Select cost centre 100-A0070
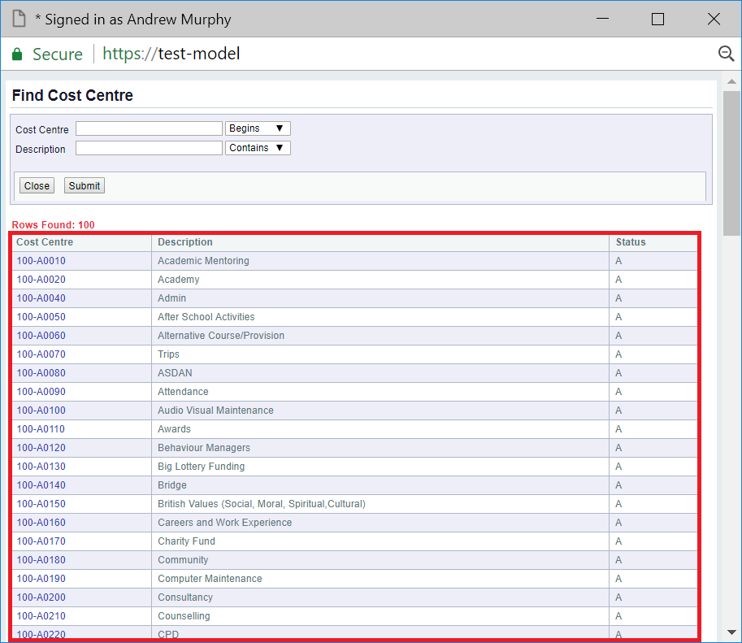The width and height of the screenshot is (742, 643). click(x=41, y=354)
